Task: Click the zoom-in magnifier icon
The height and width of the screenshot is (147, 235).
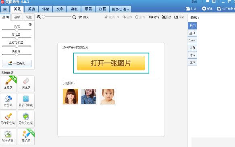Action: pos(74,17)
